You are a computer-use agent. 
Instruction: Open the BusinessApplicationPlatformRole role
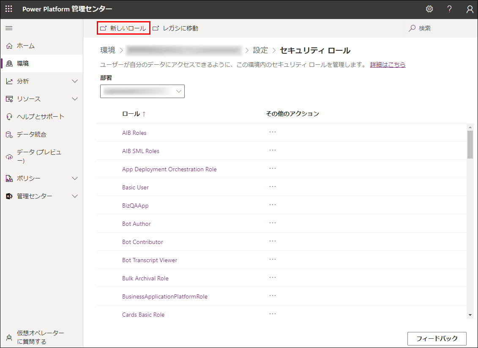point(165,296)
